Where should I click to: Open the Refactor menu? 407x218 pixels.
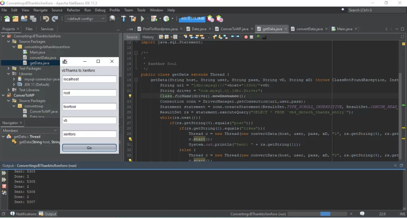coord(74,10)
